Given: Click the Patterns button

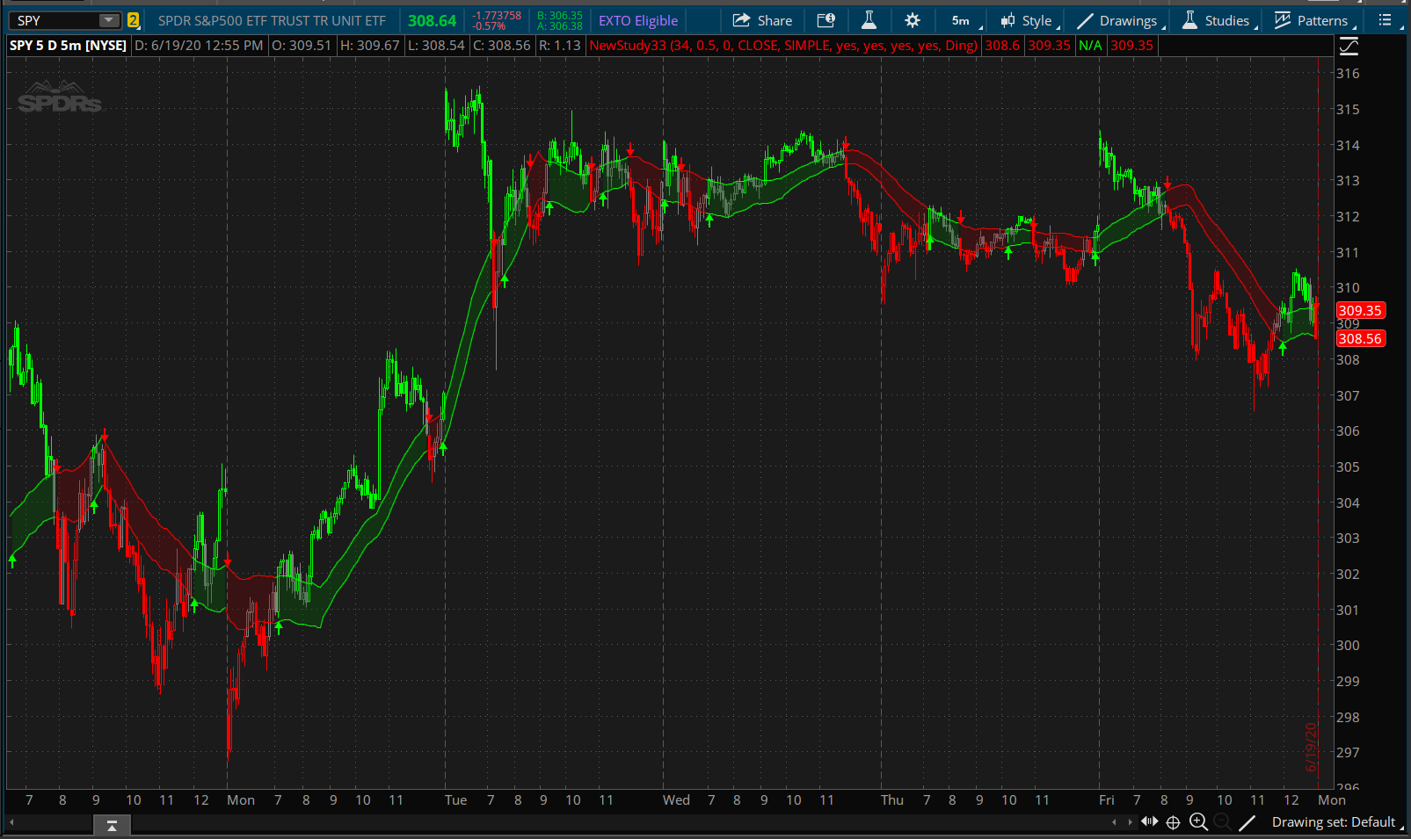Looking at the screenshot, I should pyautogui.click(x=1313, y=20).
